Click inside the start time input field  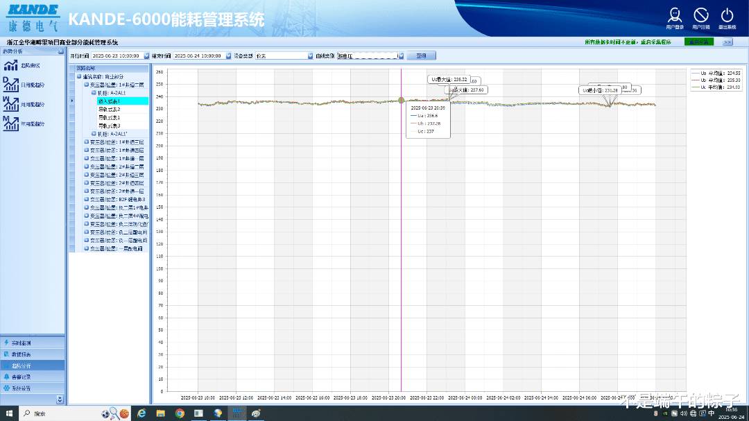pyautogui.click(x=117, y=56)
